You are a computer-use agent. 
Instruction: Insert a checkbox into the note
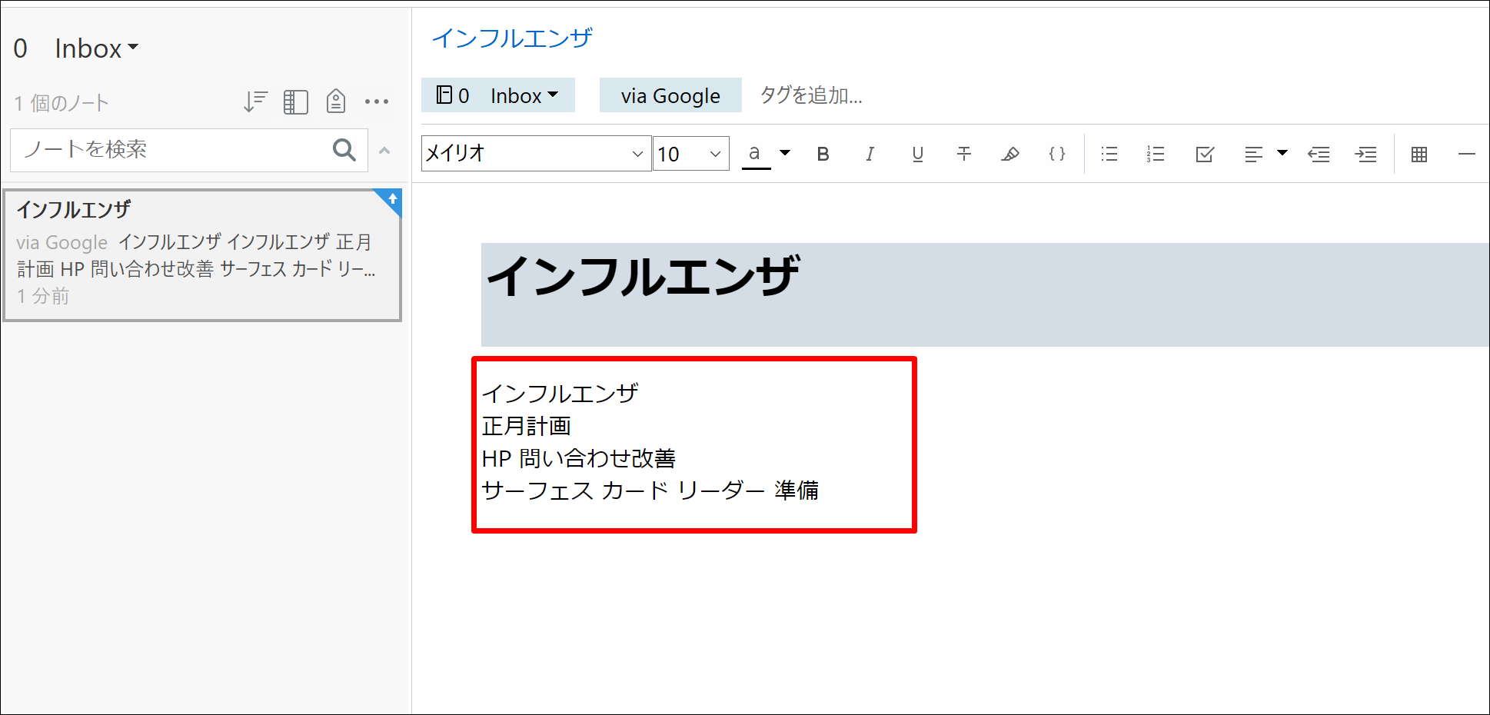[x=1205, y=154]
